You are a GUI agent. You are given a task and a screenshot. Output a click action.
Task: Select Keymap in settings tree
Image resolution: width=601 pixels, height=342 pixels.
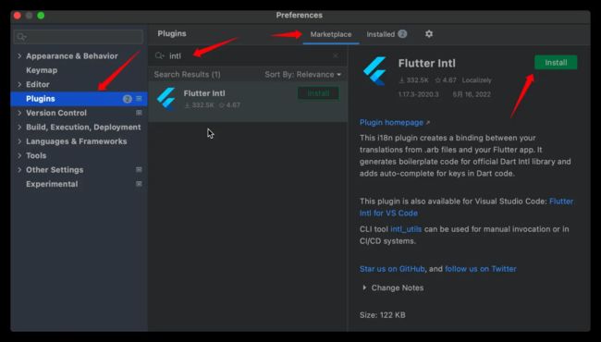tap(42, 70)
